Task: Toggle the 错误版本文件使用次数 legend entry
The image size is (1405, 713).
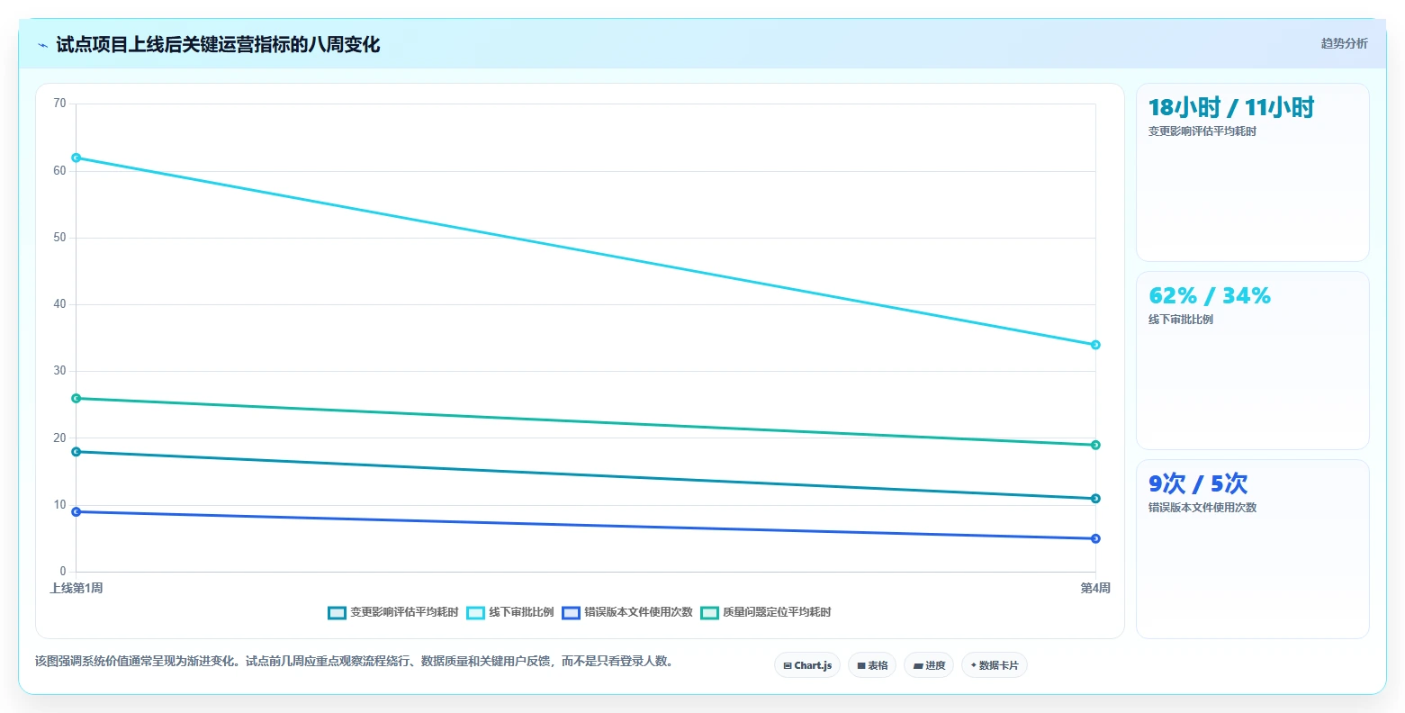Action: [627, 612]
